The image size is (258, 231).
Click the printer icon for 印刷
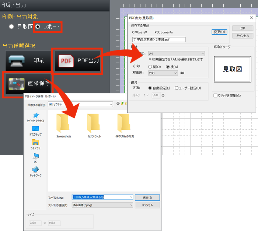pos(17,61)
